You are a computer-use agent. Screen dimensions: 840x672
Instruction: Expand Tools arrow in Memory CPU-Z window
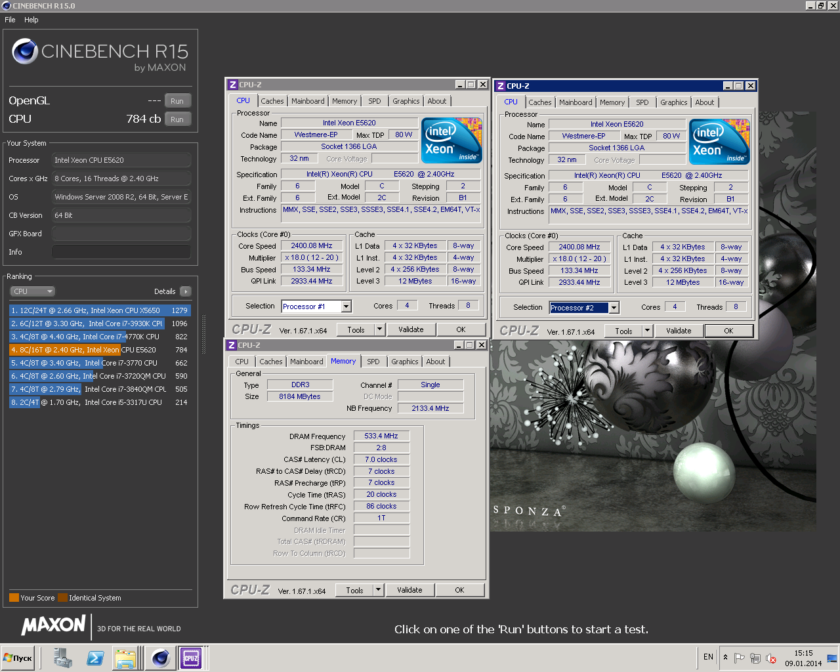378,590
